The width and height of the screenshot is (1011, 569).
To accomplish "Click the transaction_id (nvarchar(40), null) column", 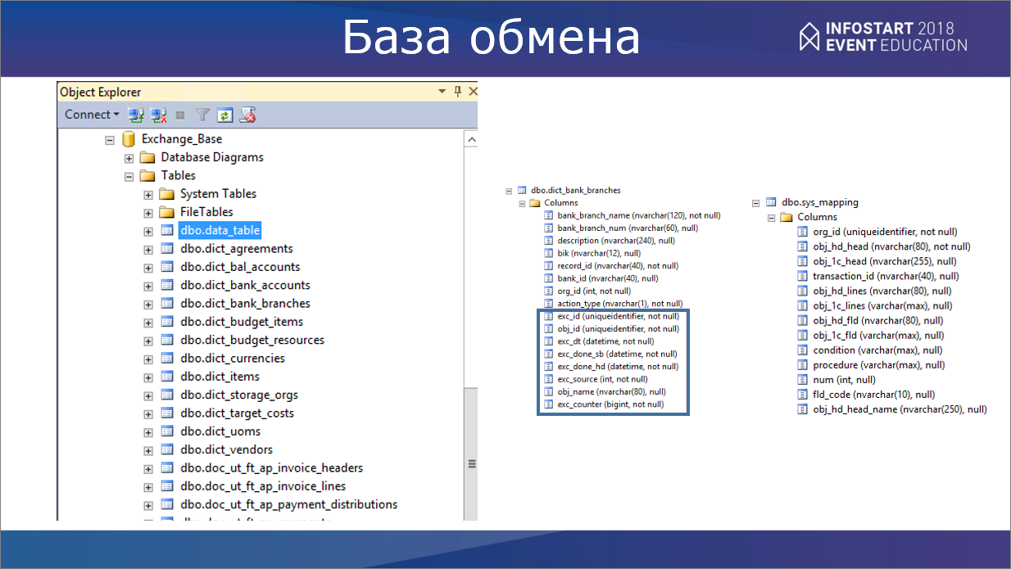I will coord(886,277).
